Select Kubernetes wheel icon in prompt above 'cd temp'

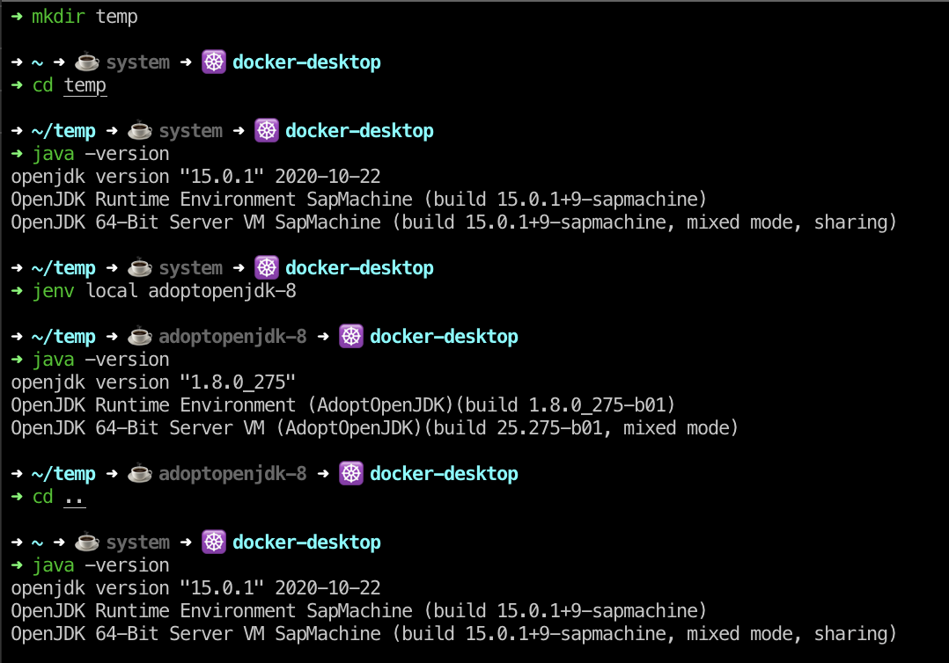[214, 62]
